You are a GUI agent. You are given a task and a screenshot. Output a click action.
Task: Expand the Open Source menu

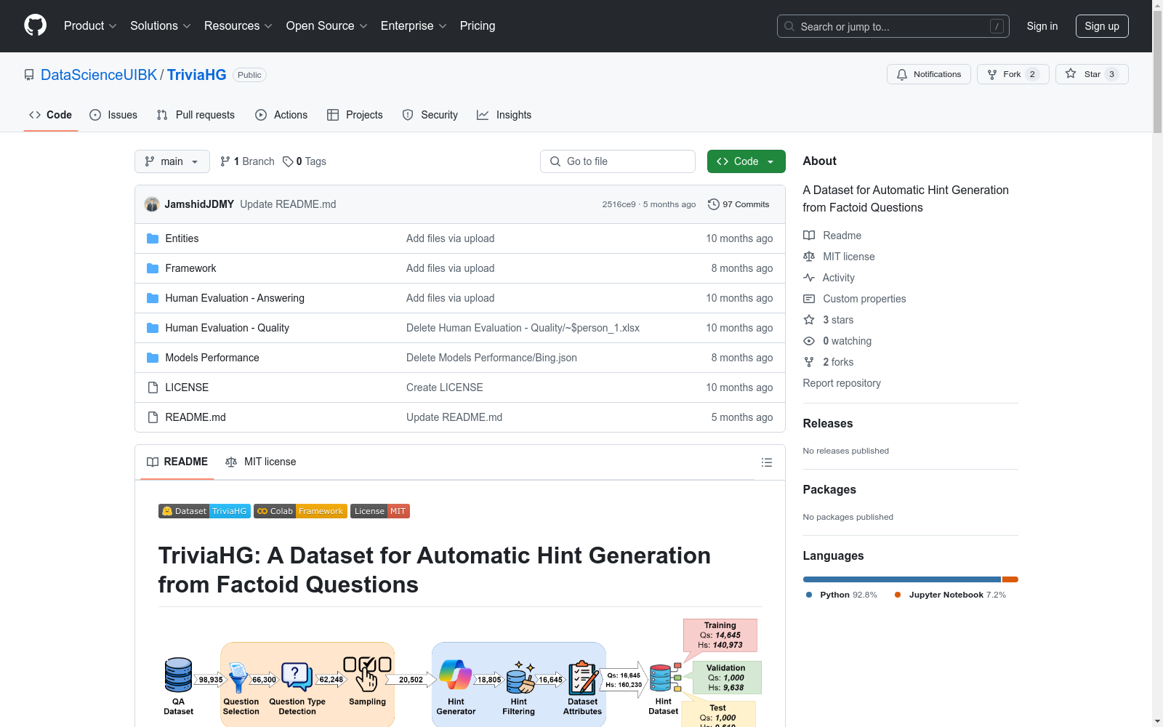(x=327, y=26)
